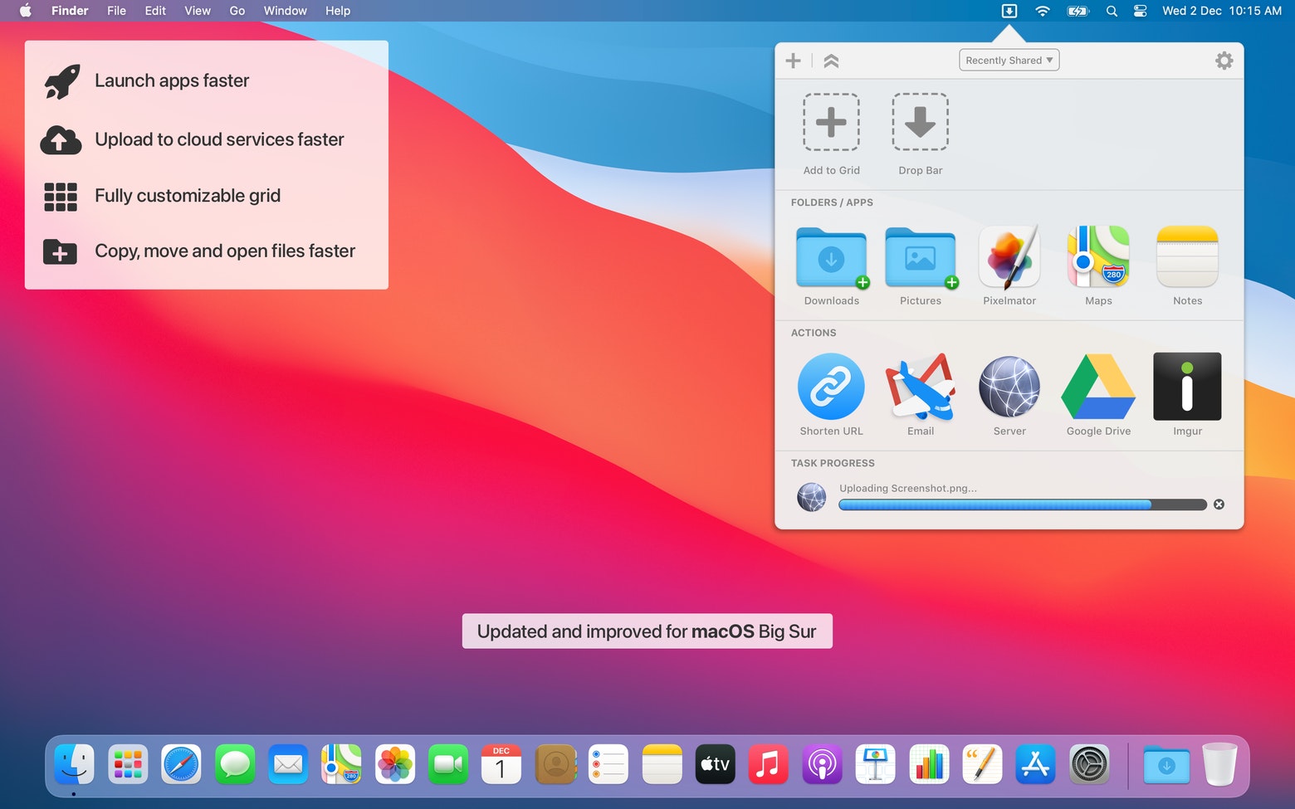
Task: Click the upload progress bar for Screenshot.png
Action: [x=1021, y=504]
